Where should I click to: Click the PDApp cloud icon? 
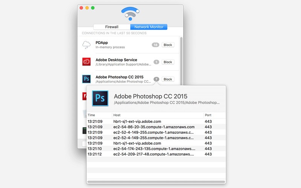tap(87, 45)
